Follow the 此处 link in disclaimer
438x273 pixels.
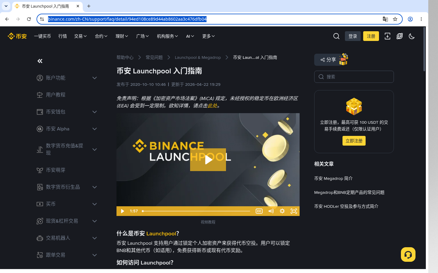[x=212, y=106]
